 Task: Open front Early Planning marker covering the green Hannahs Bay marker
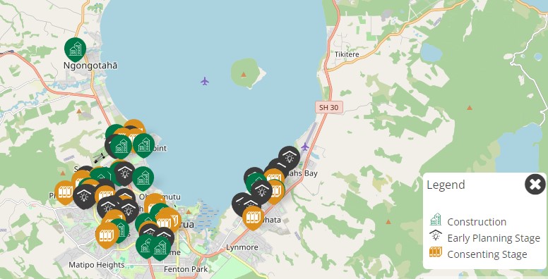(261, 191)
